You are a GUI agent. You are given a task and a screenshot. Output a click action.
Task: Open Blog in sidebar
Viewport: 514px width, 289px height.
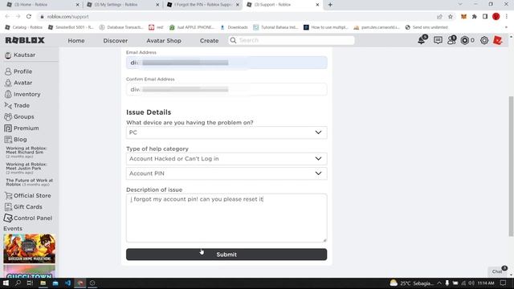16,139
